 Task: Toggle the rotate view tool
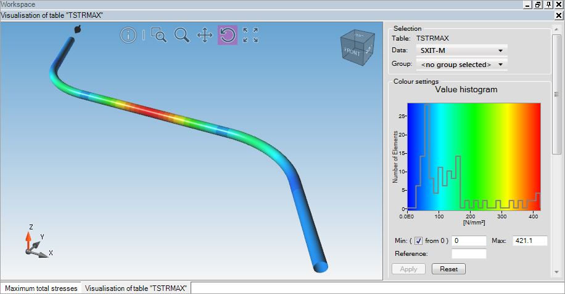pyautogui.click(x=227, y=36)
